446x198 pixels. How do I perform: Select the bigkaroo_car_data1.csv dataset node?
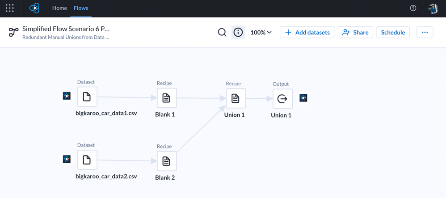point(87,97)
